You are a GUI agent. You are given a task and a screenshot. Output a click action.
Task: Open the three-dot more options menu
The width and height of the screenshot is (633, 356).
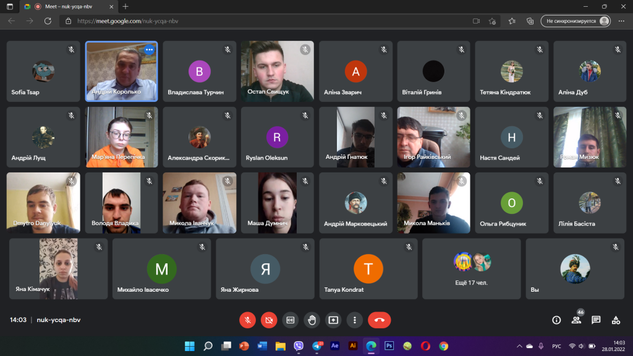tap(354, 320)
